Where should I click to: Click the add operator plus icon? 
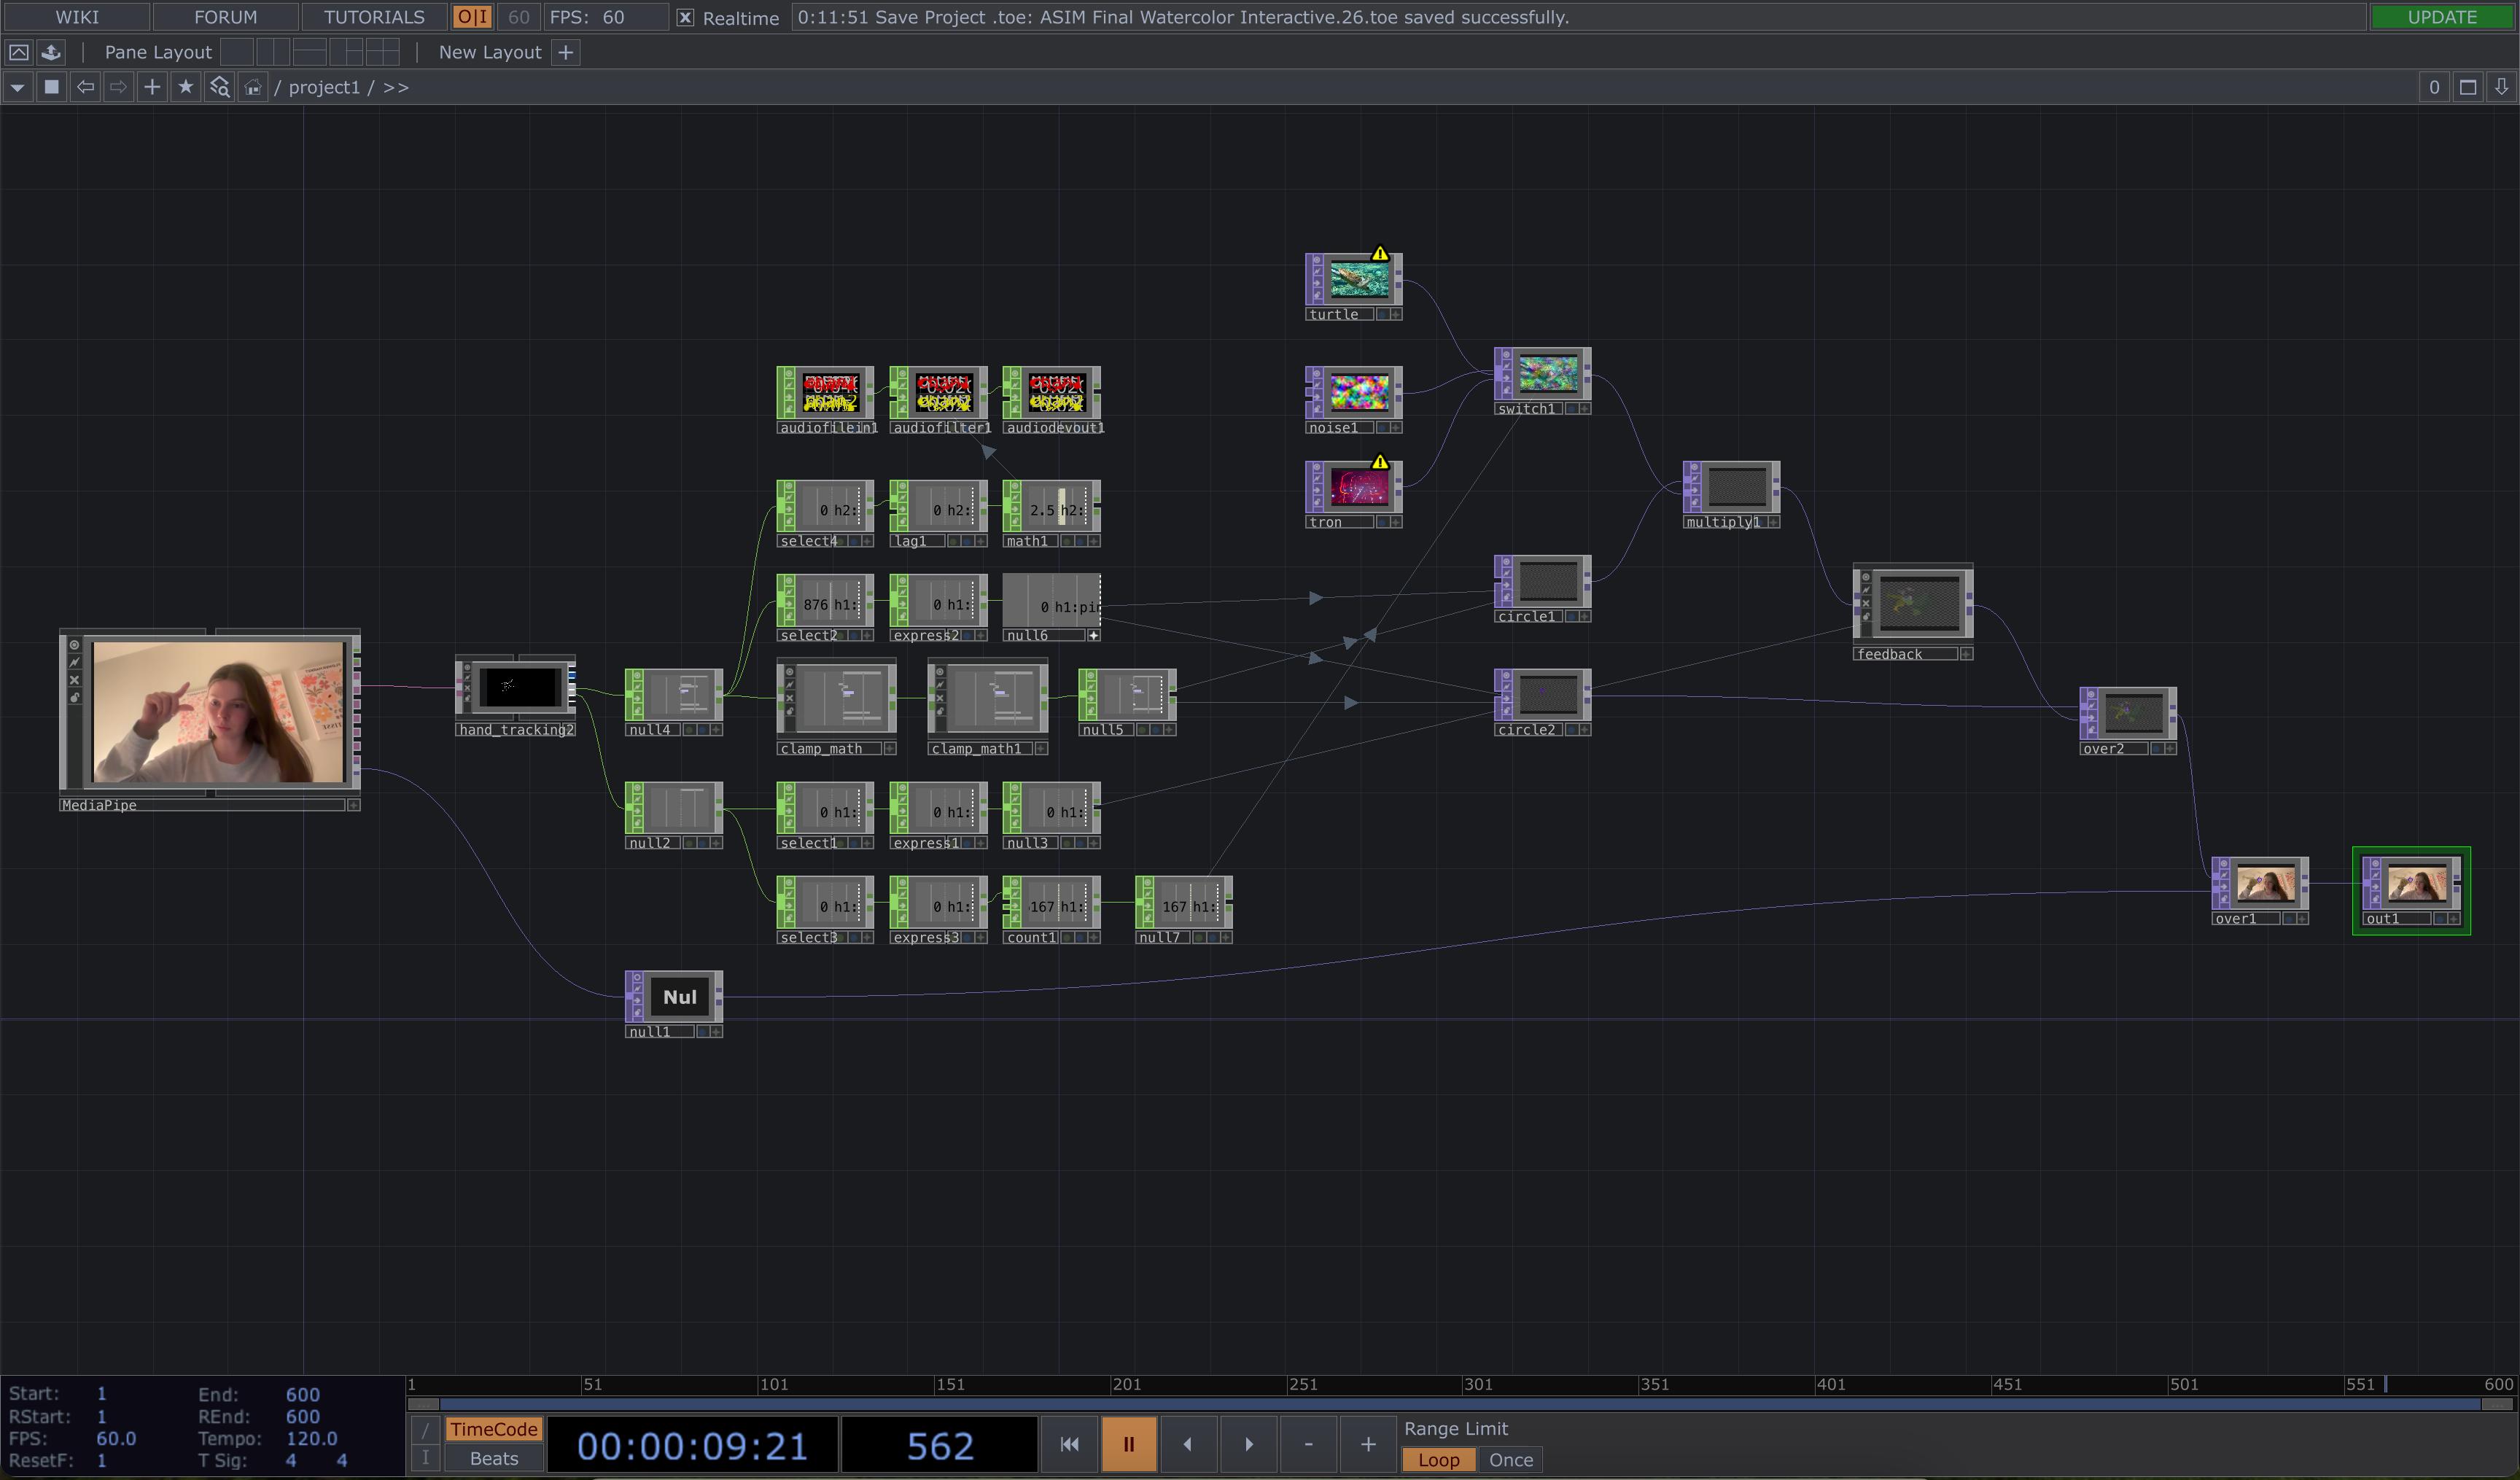point(151,87)
